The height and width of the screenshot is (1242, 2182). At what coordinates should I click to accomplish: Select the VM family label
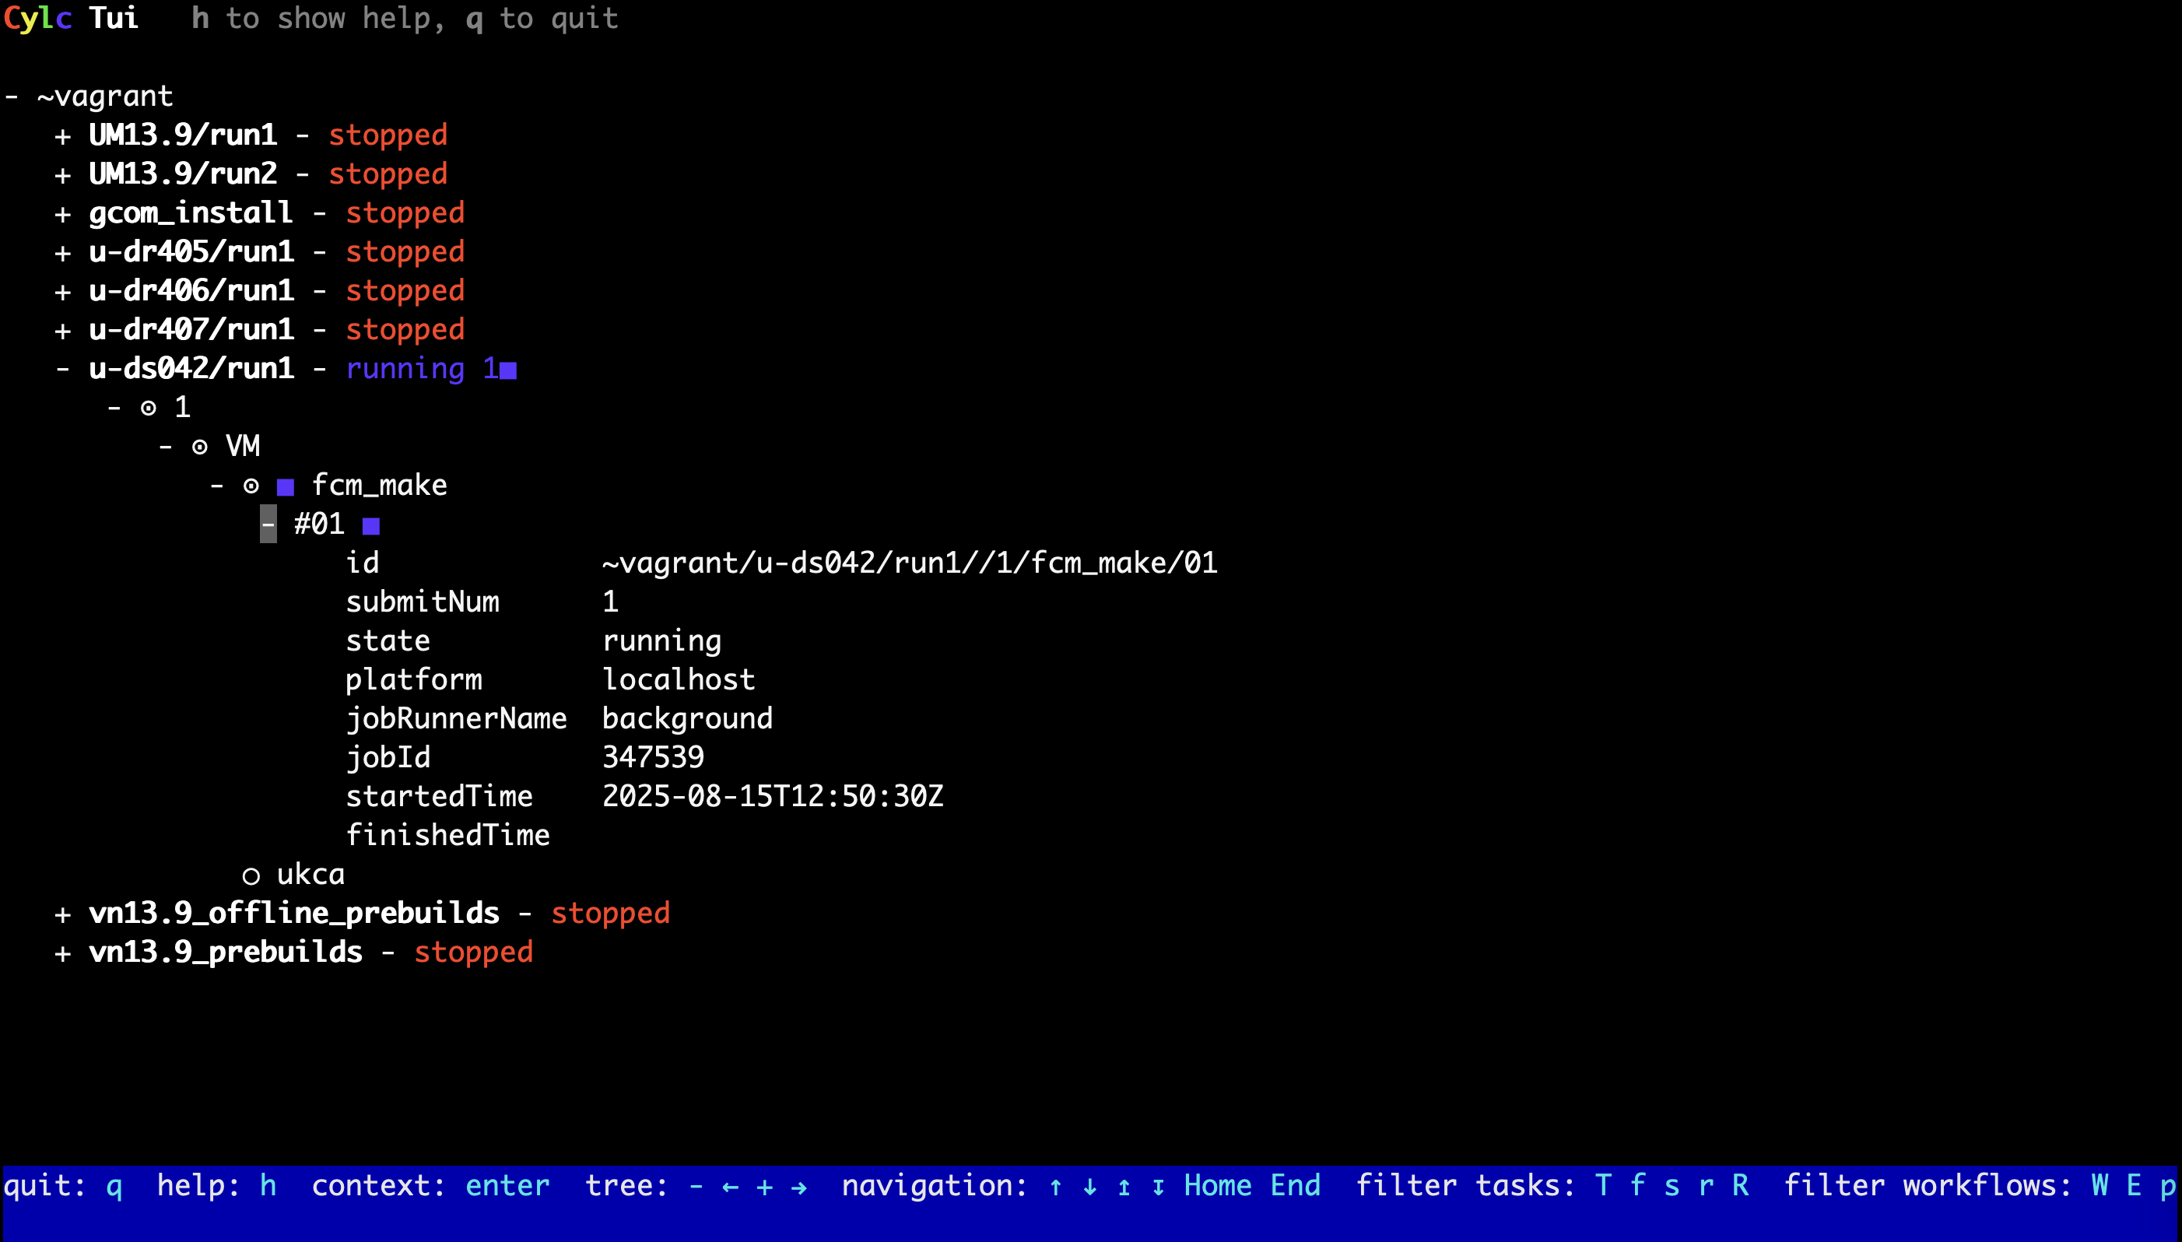(243, 446)
